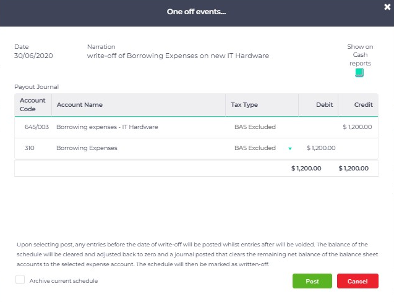Click the red Cancel button
Viewport: 394px width, 302px height.
click(x=358, y=281)
